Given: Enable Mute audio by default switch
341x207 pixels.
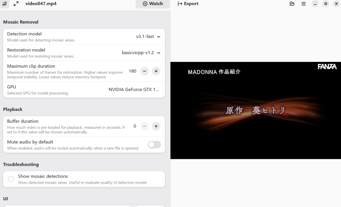Looking at the screenshot, I should pyautogui.click(x=154, y=145).
